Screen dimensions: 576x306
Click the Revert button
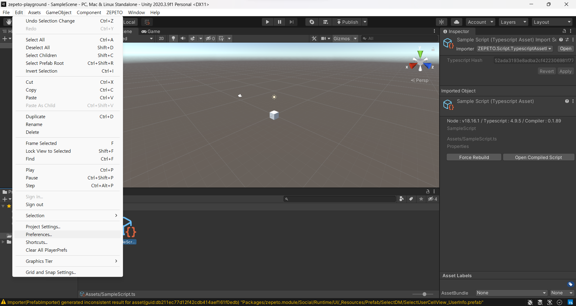(547, 71)
